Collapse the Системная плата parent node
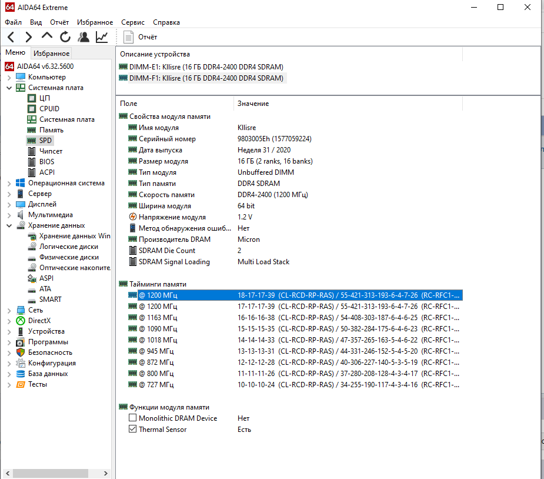544x479 pixels. click(9, 88)
